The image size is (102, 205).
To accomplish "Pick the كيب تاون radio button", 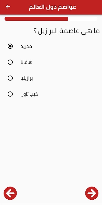I will (x=10, y=94).
